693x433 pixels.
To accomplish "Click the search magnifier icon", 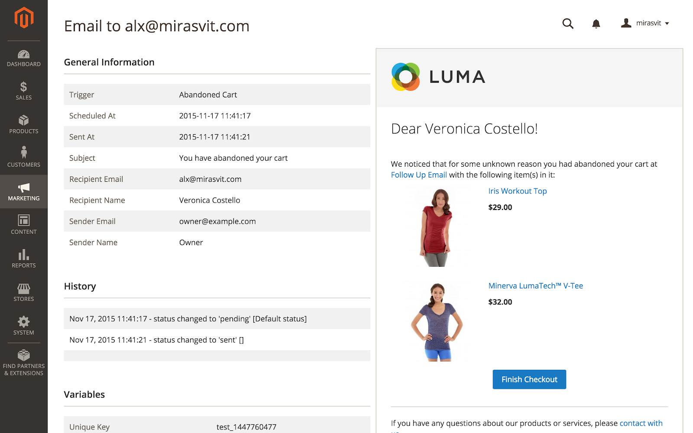I will (x=568, y=23).
